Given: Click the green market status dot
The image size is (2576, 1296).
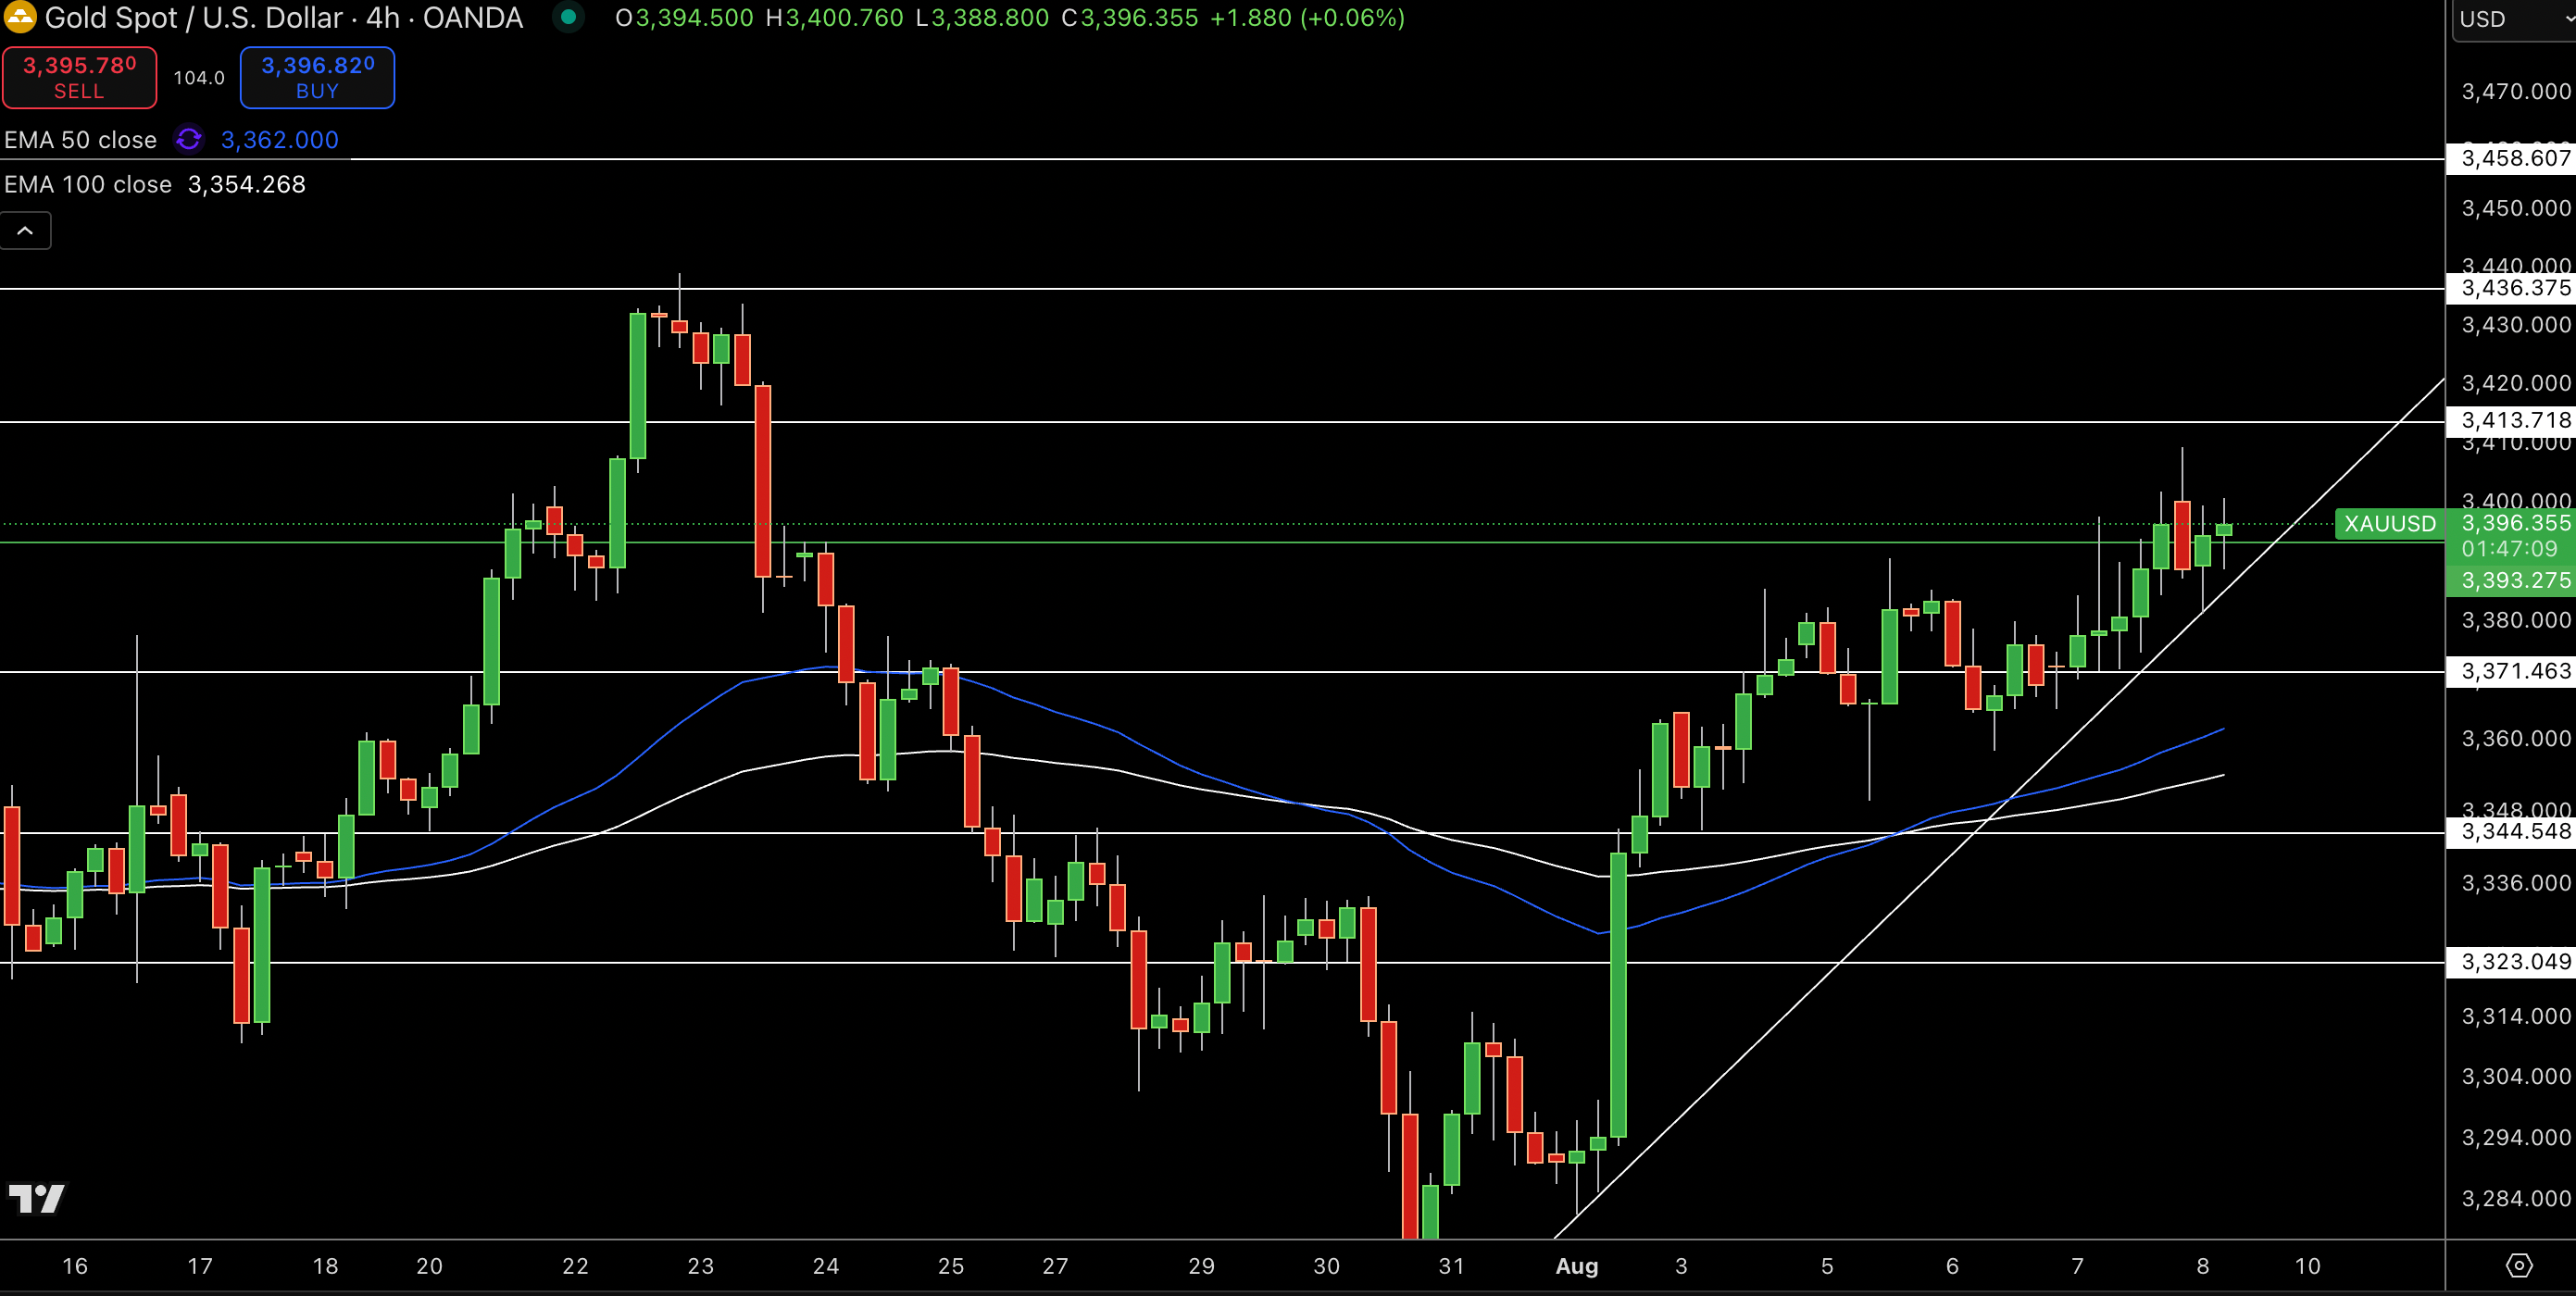Looking at the screenshot, I should pyautogui.click(x=568, y=17).
